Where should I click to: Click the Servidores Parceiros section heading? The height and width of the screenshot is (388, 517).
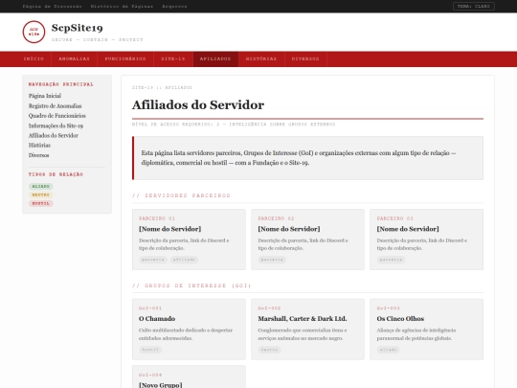click(x=181, y=195)
